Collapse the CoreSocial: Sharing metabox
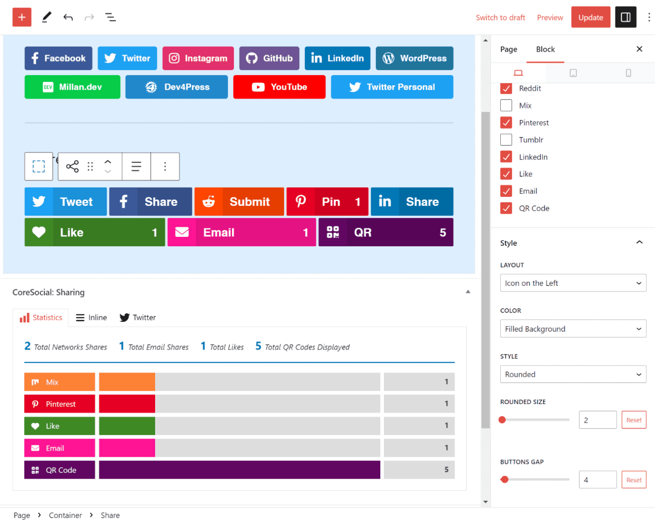655x520 pixels. tap(468, 292)
